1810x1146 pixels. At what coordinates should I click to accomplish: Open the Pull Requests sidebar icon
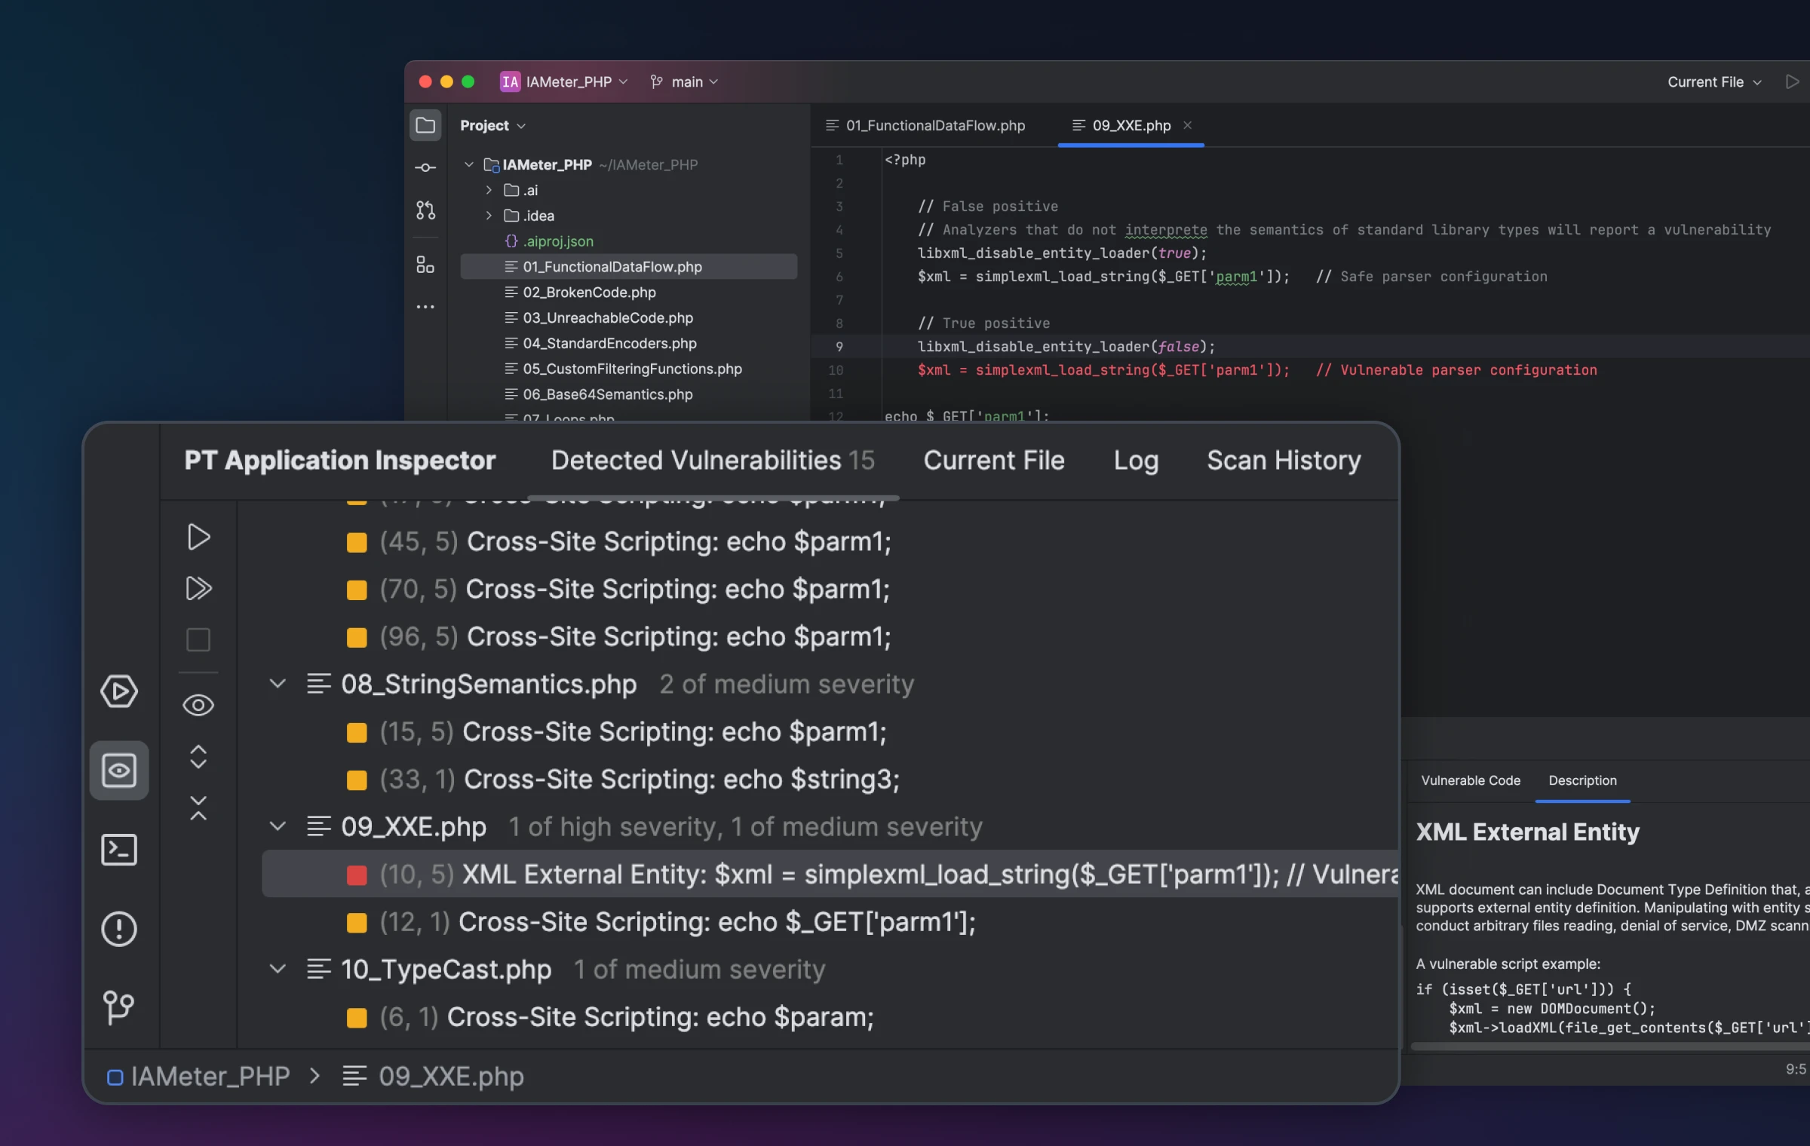[x=426, y=211]
